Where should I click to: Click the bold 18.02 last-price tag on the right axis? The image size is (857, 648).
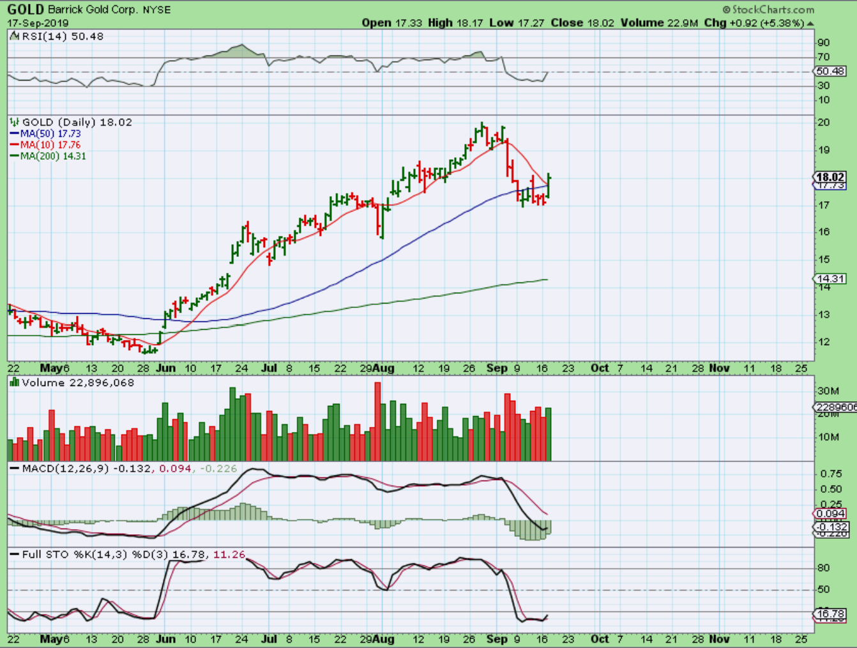(x=830, y=177)
